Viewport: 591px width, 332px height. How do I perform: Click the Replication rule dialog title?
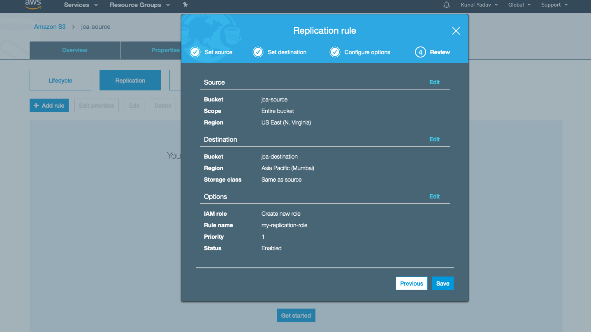pyautogui.click(x=325, y=31)
